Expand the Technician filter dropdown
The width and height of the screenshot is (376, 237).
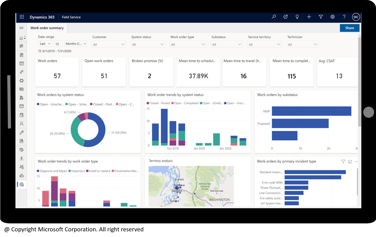pos(303,44)
